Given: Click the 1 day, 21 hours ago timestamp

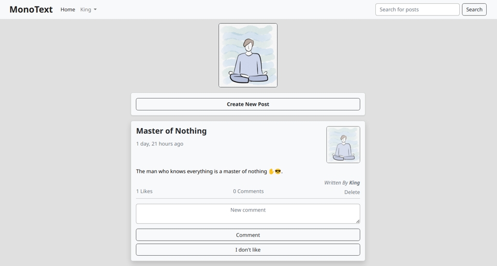Looking at the screenshot, I should [159, 144].
